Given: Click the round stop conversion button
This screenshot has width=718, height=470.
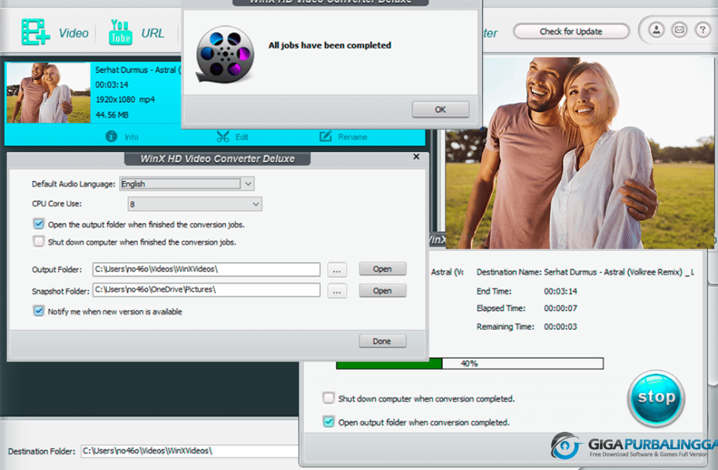Looking at the screenshot, I should pos(655,398).
